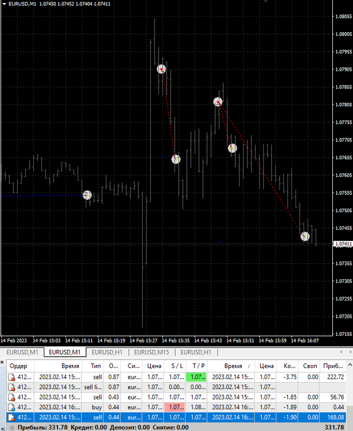
Task: Click the up arrow of the order table scrollbar
Action: 350,365
